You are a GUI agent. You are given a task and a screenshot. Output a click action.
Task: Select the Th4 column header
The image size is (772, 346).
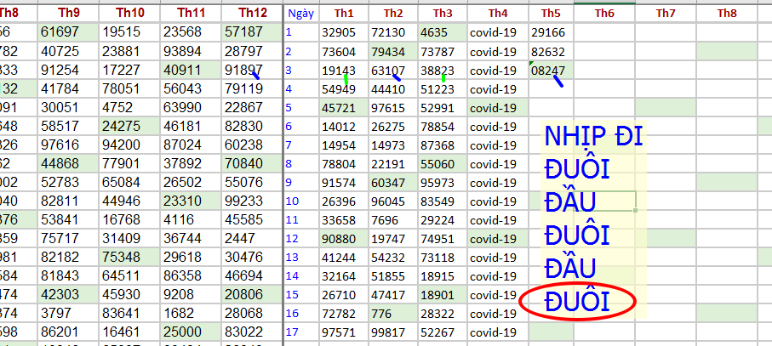pos(498,14)
